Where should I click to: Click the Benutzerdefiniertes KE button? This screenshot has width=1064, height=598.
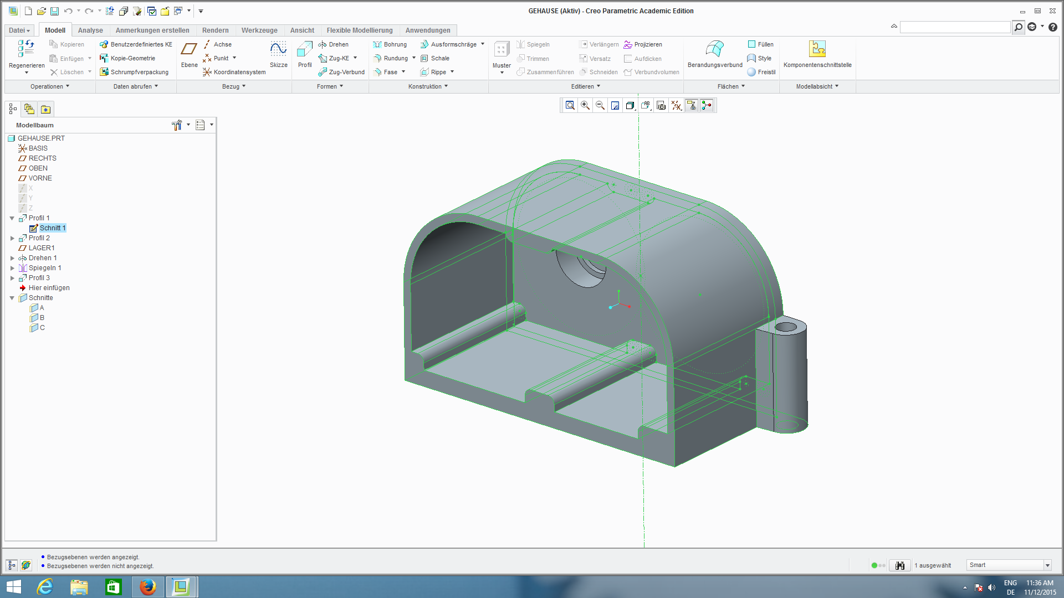tap(136, 44)
